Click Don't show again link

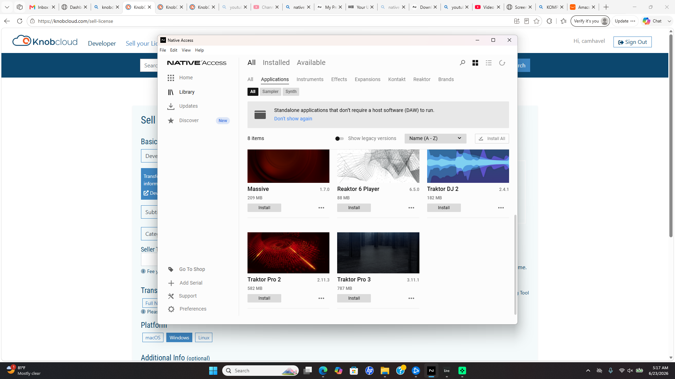tap(293, 119)
